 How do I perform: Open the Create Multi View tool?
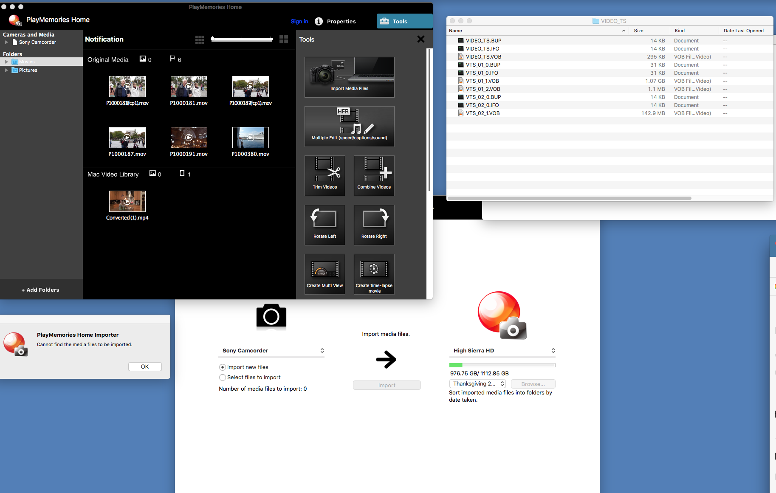(x=325, y=274)
